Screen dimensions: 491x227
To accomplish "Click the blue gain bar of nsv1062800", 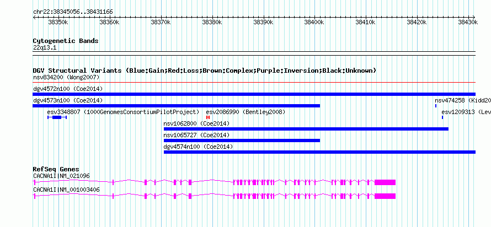I will click(306, 129).
